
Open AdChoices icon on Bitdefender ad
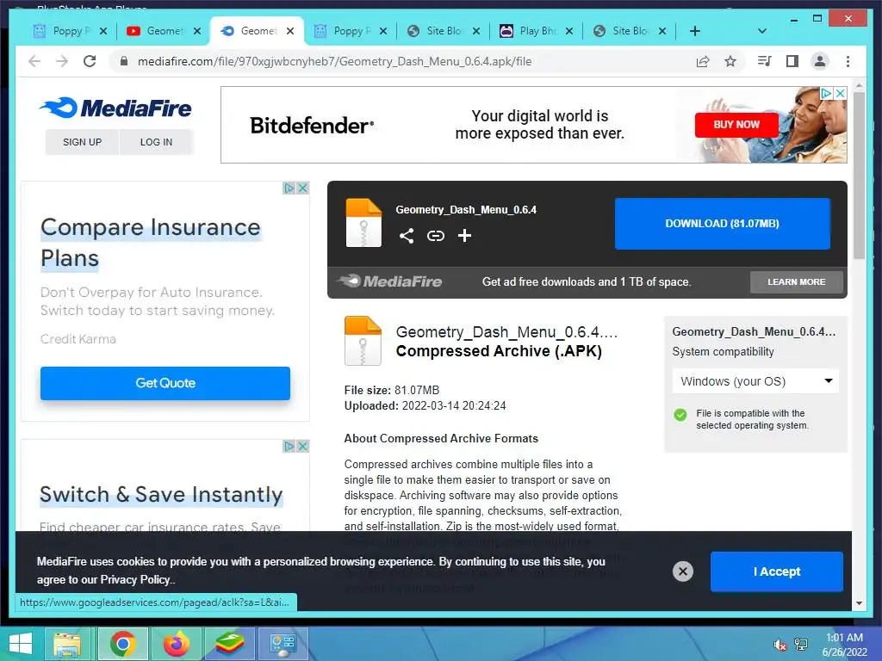click(x=826, y=93)
